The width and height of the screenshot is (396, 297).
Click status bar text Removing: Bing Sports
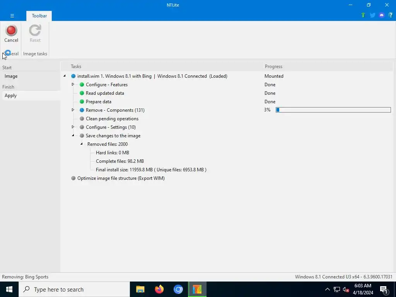click(x=25, y=277)
